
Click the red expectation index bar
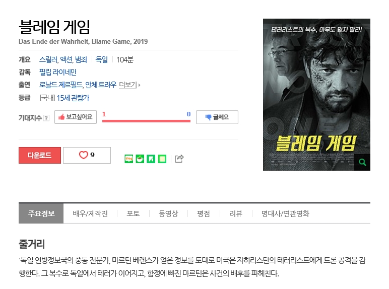pos(146,121)
